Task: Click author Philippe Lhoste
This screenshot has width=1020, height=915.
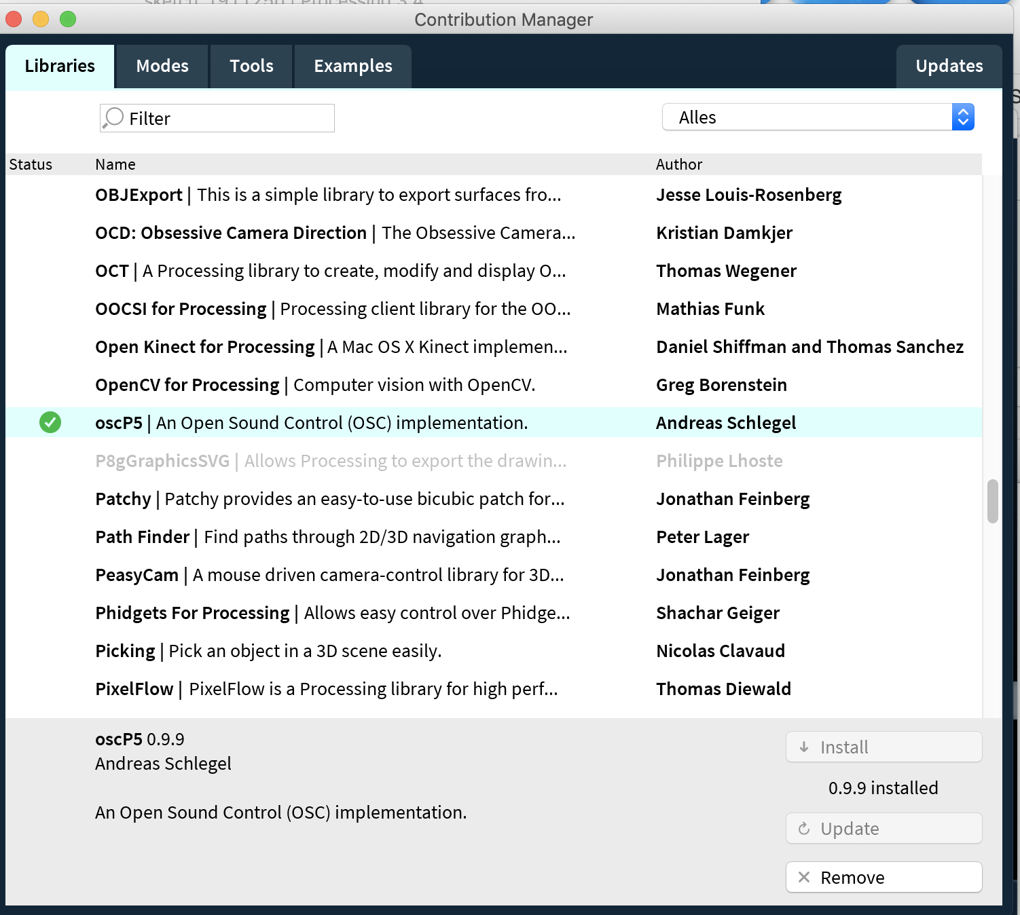Action: (x=720, y=462)
